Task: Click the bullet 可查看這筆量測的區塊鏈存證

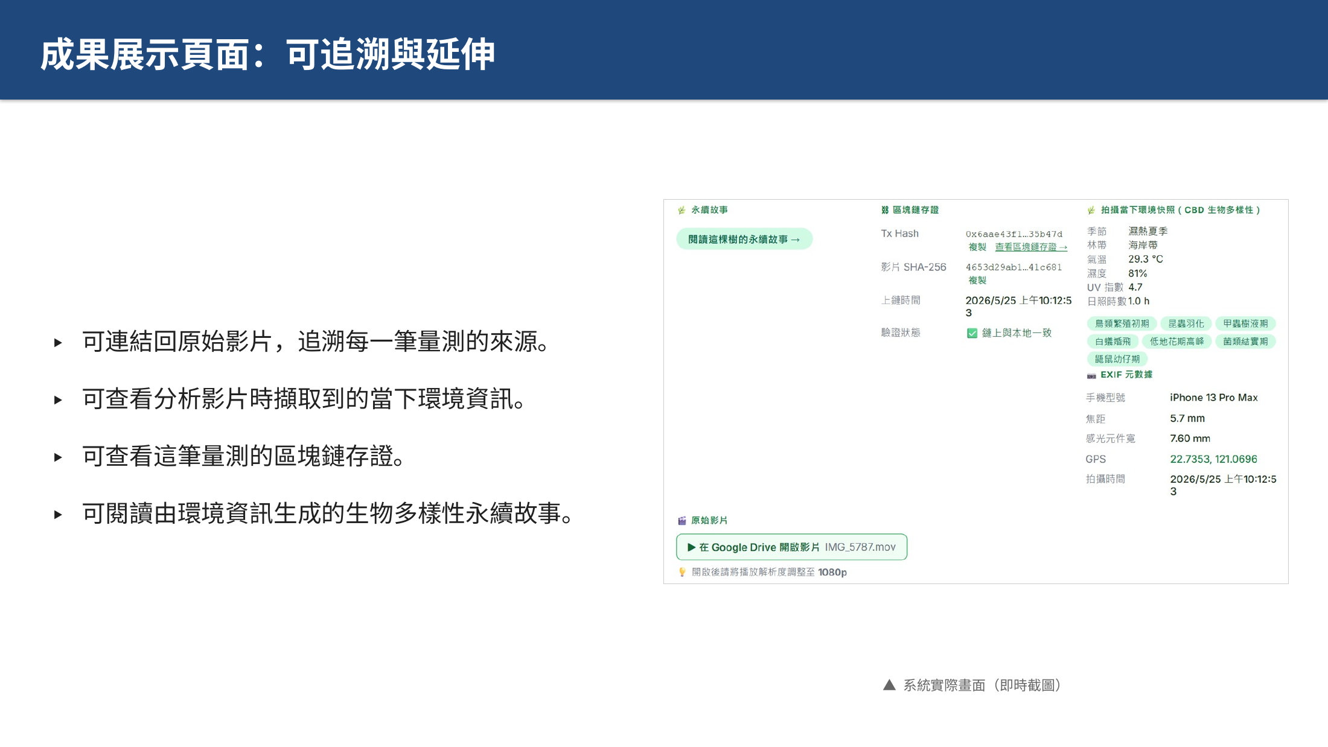Action: (x=244, y=456)
